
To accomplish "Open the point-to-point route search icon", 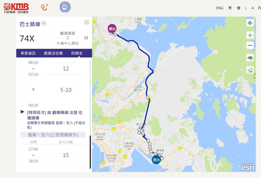I will pos(44,7).
